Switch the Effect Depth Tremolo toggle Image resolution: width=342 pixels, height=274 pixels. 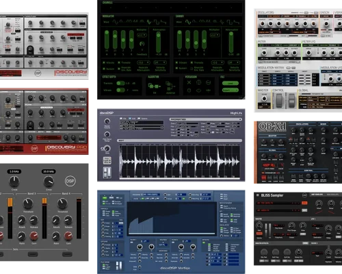coord(120,84)
